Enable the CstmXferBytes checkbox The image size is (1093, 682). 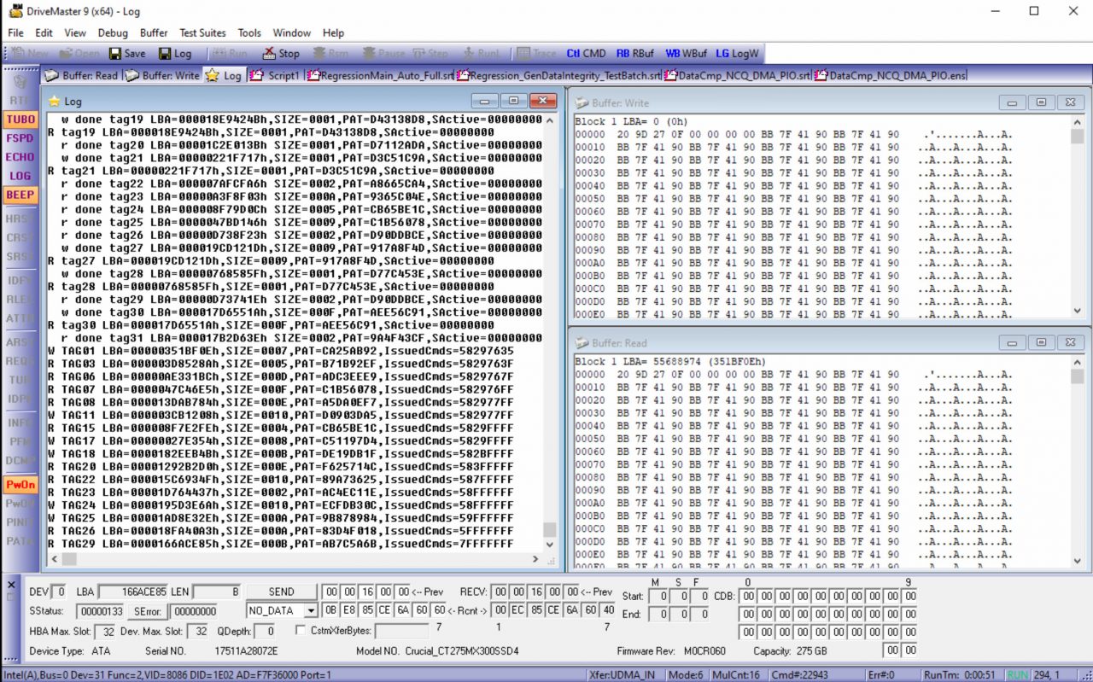point(301,631)
